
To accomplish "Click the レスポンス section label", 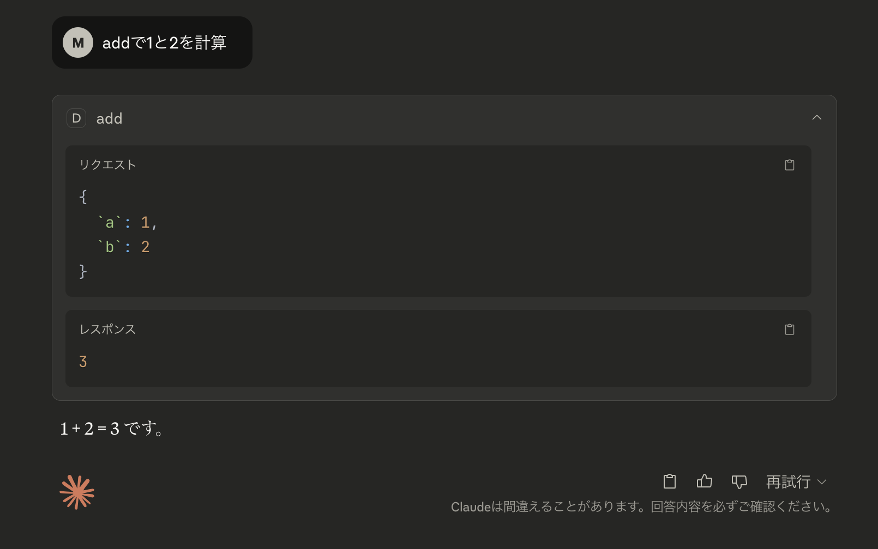I will (107, 329).
